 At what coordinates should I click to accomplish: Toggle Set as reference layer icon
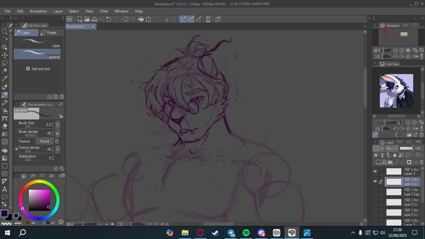(x=382, y=155)
